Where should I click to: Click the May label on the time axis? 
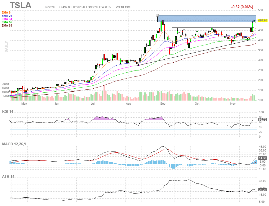[x=24, y=104]
